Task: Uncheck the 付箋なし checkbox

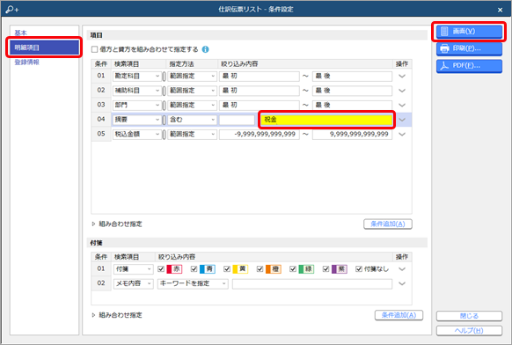Action: 359,269
